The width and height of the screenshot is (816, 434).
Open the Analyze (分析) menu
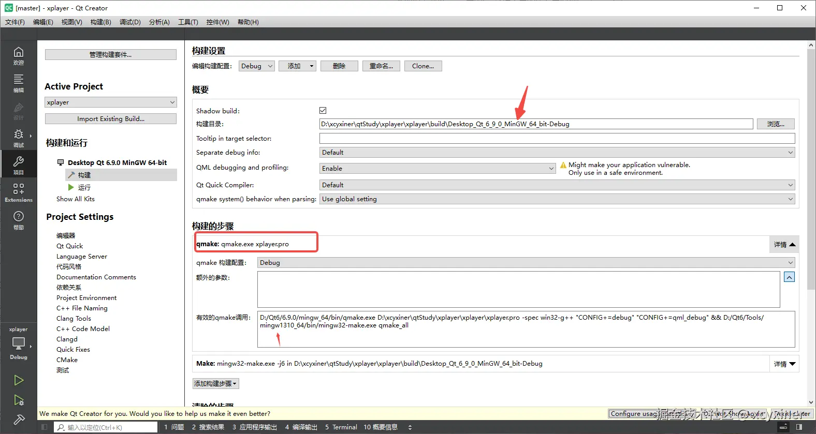159,22
